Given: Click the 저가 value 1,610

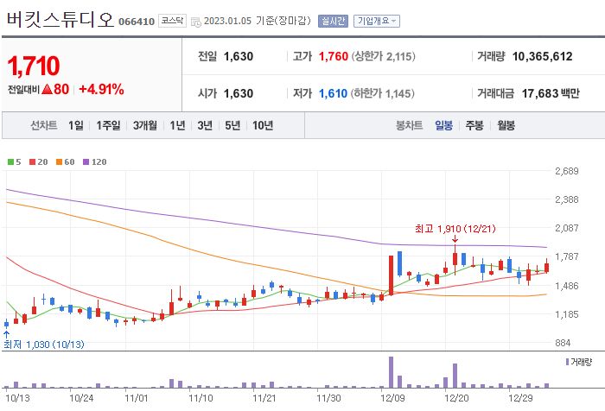Looking at the screenshot, I should [x=333, y=93].
